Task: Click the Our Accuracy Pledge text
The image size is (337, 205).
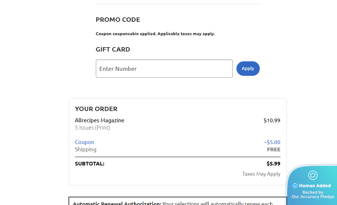Action: point(313,197)
